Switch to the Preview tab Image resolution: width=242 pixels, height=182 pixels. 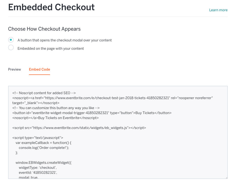pos(14,69)
